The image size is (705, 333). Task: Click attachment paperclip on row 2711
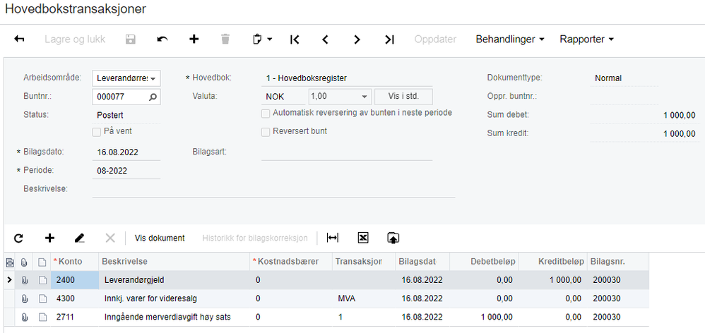click(x=25, y=317)
